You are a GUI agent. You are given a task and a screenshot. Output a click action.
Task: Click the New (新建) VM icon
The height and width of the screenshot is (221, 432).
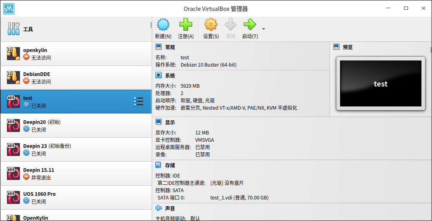click(163, 25)
